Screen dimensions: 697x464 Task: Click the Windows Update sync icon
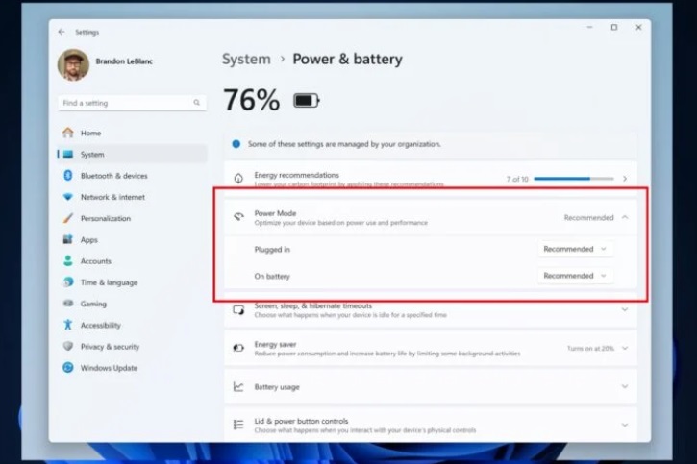(x=68, y=367)
